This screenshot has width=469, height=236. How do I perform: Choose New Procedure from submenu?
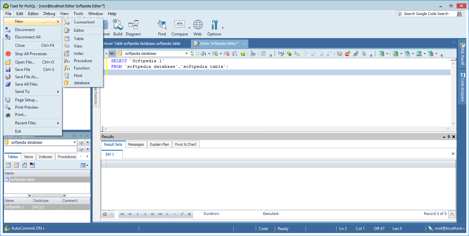83,61
